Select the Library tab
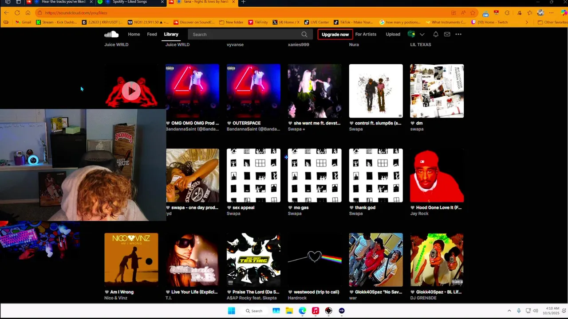The image size is (568, 319). tap(171, 34)
